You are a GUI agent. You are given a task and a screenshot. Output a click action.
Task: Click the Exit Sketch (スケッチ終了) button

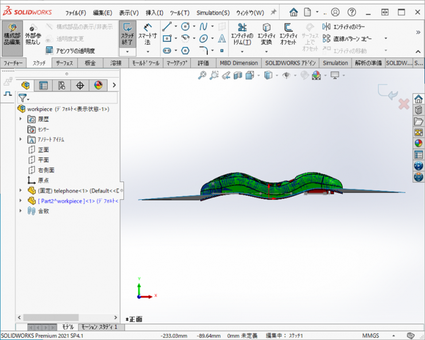click(x=127, y=34)
